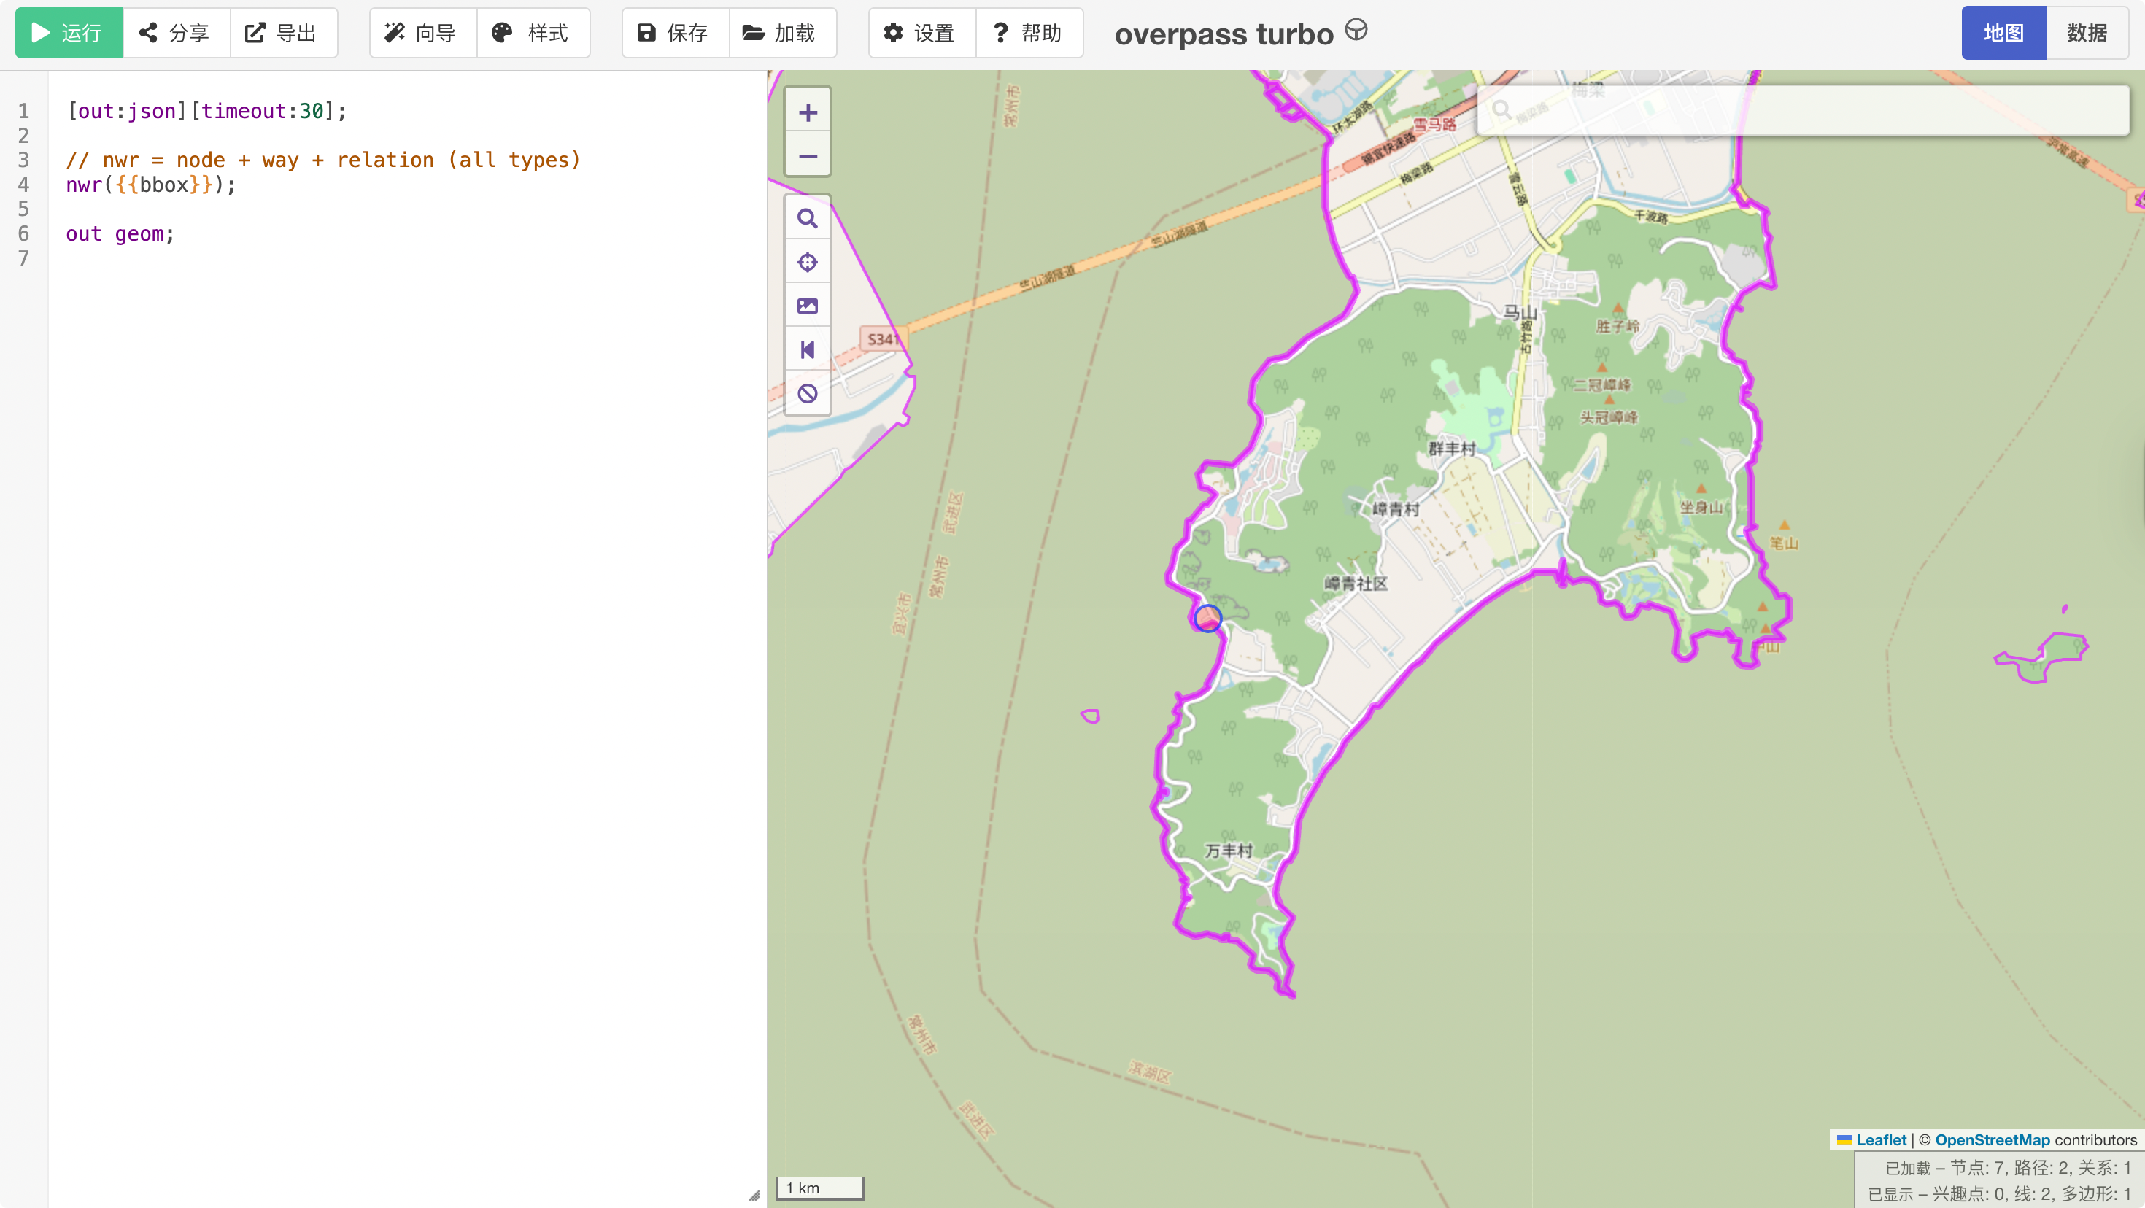Click the 马山 place label on map
This screenshot has height=1208, width=2145.
point(1520,313)
